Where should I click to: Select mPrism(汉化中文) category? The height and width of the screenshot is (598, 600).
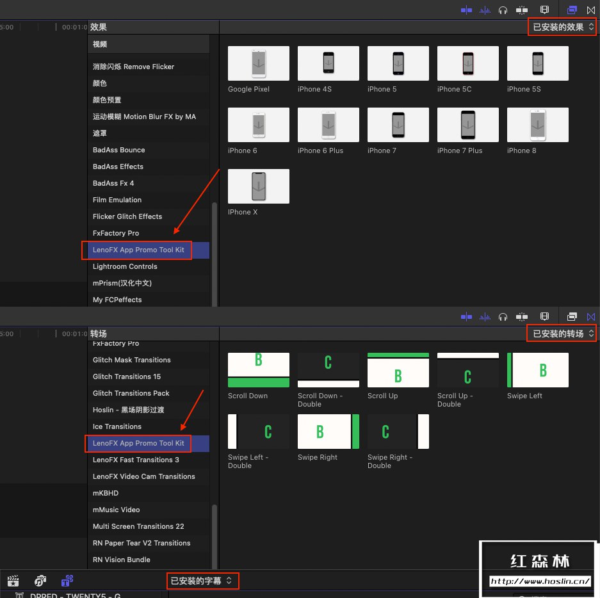[149, 283]
